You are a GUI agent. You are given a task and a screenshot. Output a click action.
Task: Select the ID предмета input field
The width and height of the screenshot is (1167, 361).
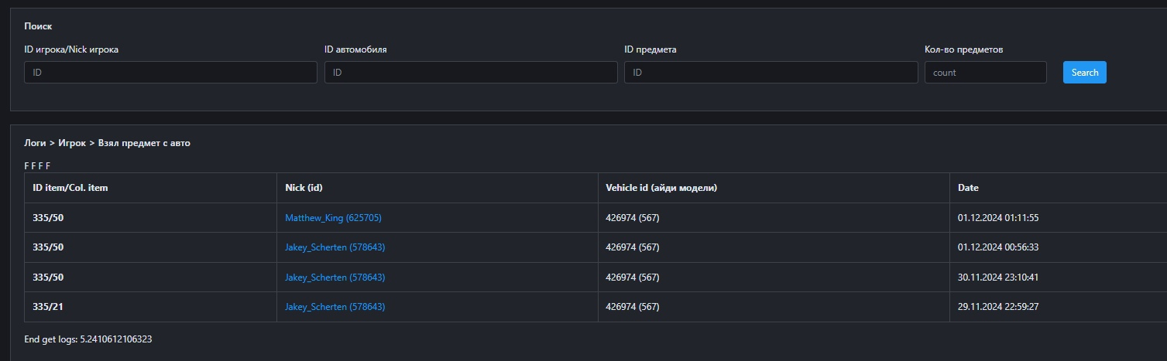771,73
